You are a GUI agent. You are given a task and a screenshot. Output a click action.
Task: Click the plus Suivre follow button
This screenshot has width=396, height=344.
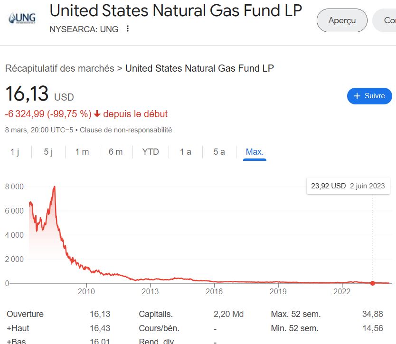click(x=369, y=96)
